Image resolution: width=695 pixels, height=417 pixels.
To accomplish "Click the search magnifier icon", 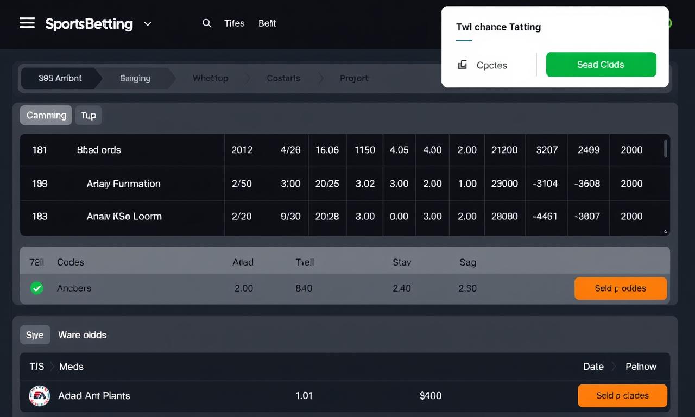I will click(207, 23).
